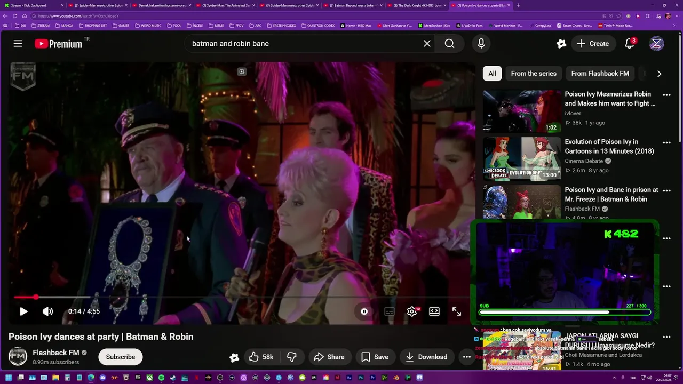Click the sparkle Ask button beside like

click(234, 357)
